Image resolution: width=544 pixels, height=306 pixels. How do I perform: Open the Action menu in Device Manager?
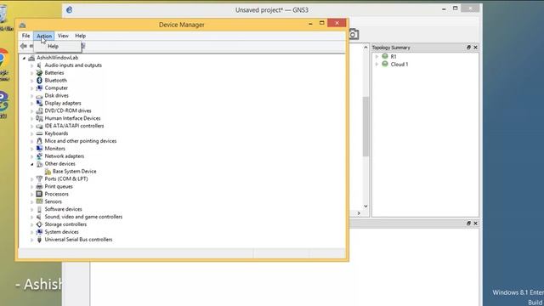[x=44, y=36]
